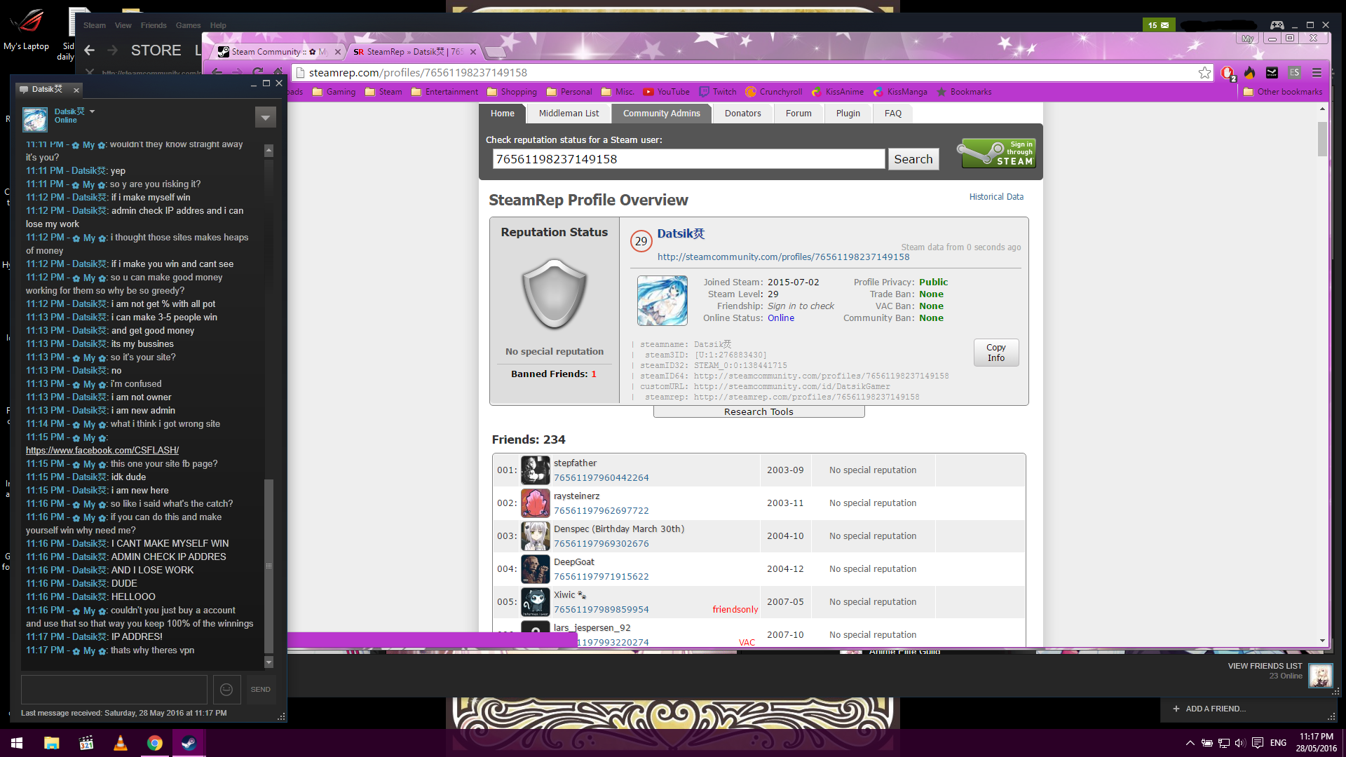Open VLC from the taskbar

121,743
